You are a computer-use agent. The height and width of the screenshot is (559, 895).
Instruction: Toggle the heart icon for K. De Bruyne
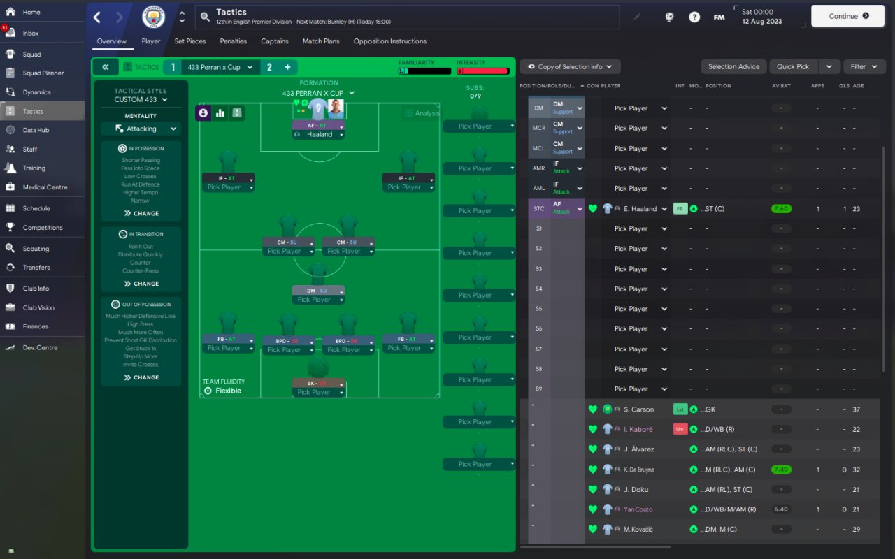point(593,470)
